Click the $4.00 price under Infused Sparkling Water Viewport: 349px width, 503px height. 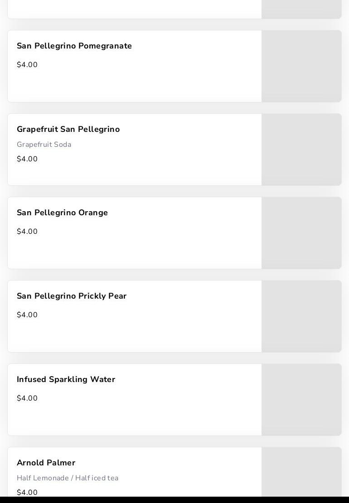(x=27, y=398)
